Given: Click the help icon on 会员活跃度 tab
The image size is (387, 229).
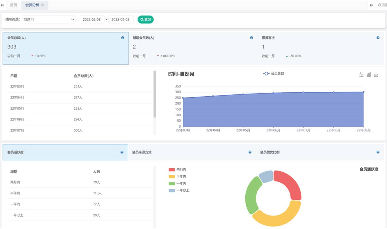Looking at the screenshot, I should click(122, 152).
